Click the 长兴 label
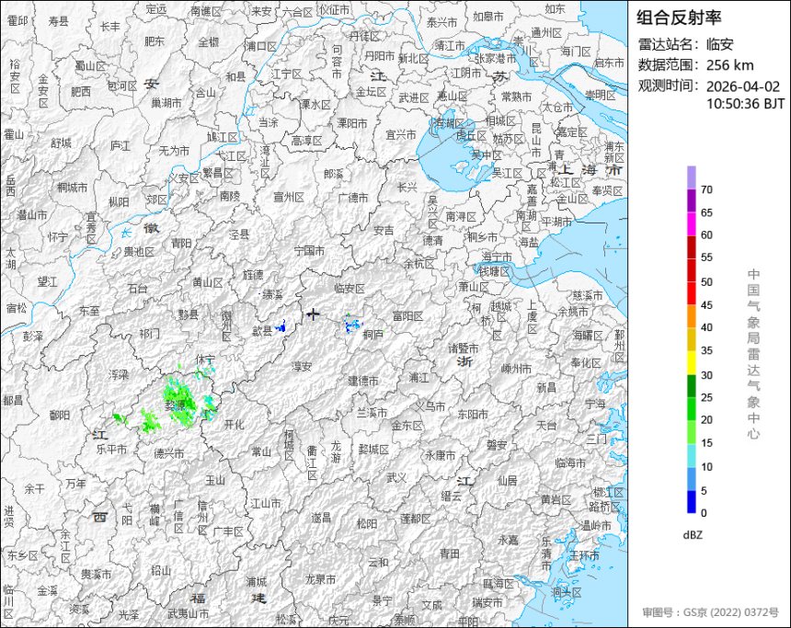Screen dimensions: 791x628 407,188
